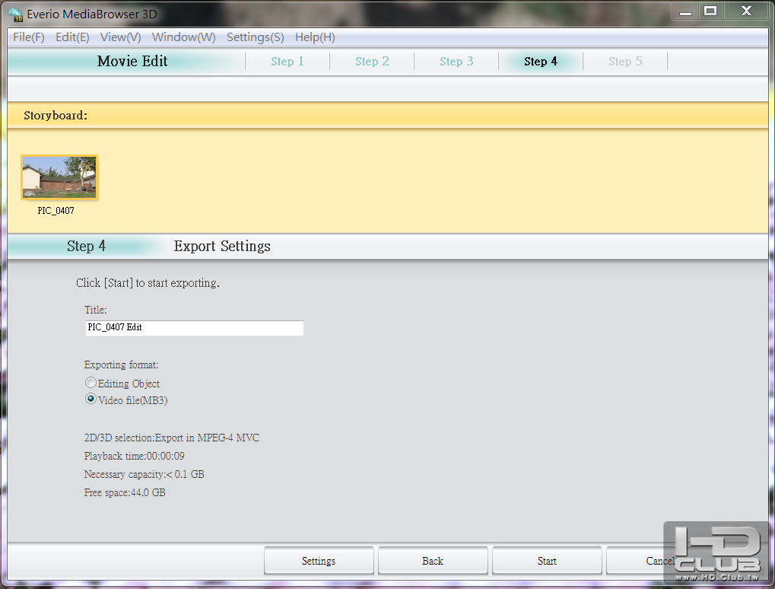775x589 pixels.
Task: Click the Back button
Action: [x=433, y=561]
